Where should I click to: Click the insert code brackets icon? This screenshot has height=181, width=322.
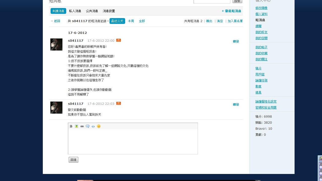(x=93, y=126)
